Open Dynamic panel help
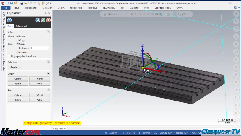 [9, 20]
